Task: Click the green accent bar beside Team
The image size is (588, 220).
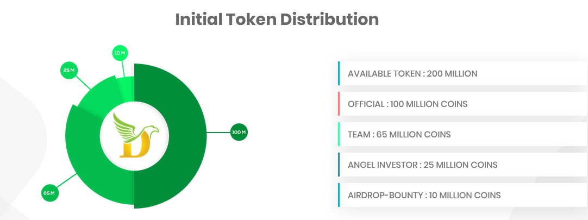Action: [339, 134]
